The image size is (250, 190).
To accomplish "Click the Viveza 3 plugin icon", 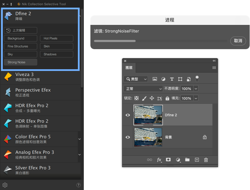I will [x=8, y=77].
